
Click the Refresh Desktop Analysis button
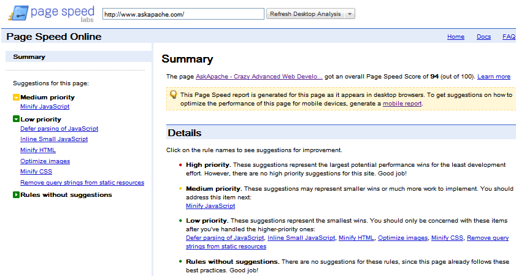pyautogui.click(x=305, y=14)
